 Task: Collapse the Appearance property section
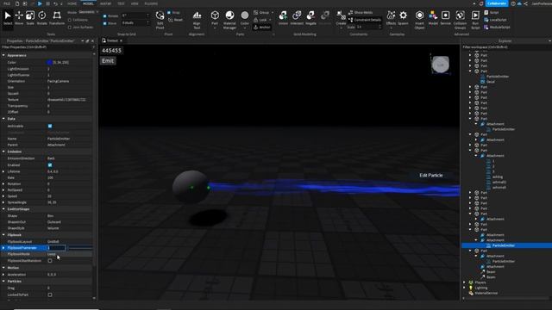click(3, 55)
